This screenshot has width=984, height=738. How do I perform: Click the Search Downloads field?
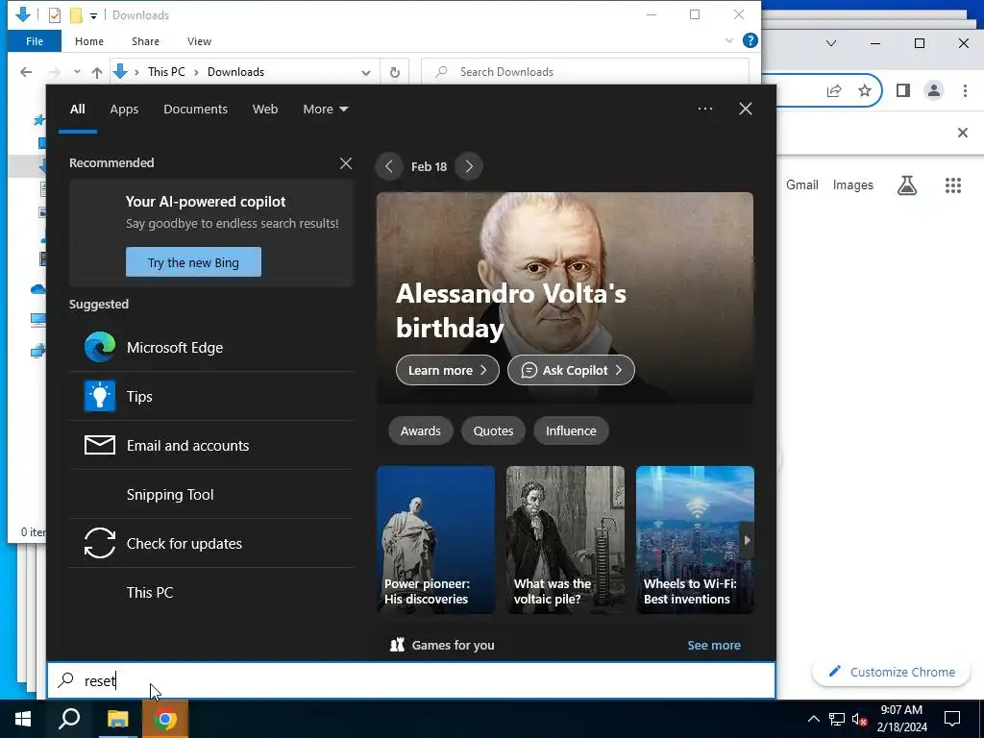coord(585,72)
